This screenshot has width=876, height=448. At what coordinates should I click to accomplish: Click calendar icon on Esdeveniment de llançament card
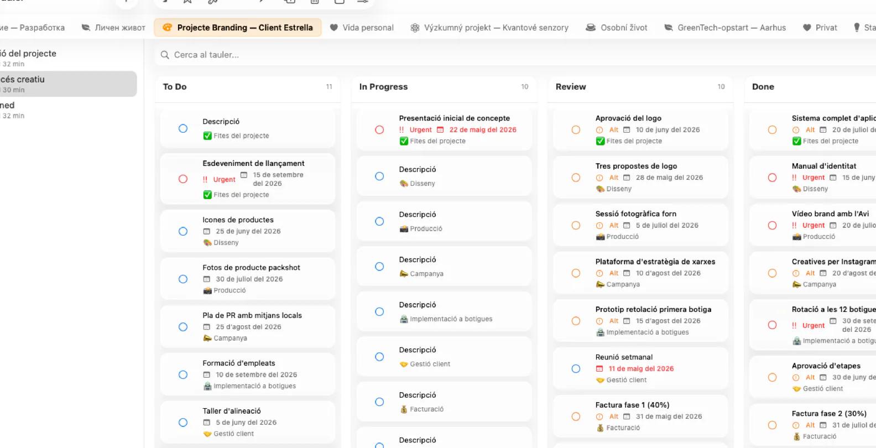(x=244, y=175)
